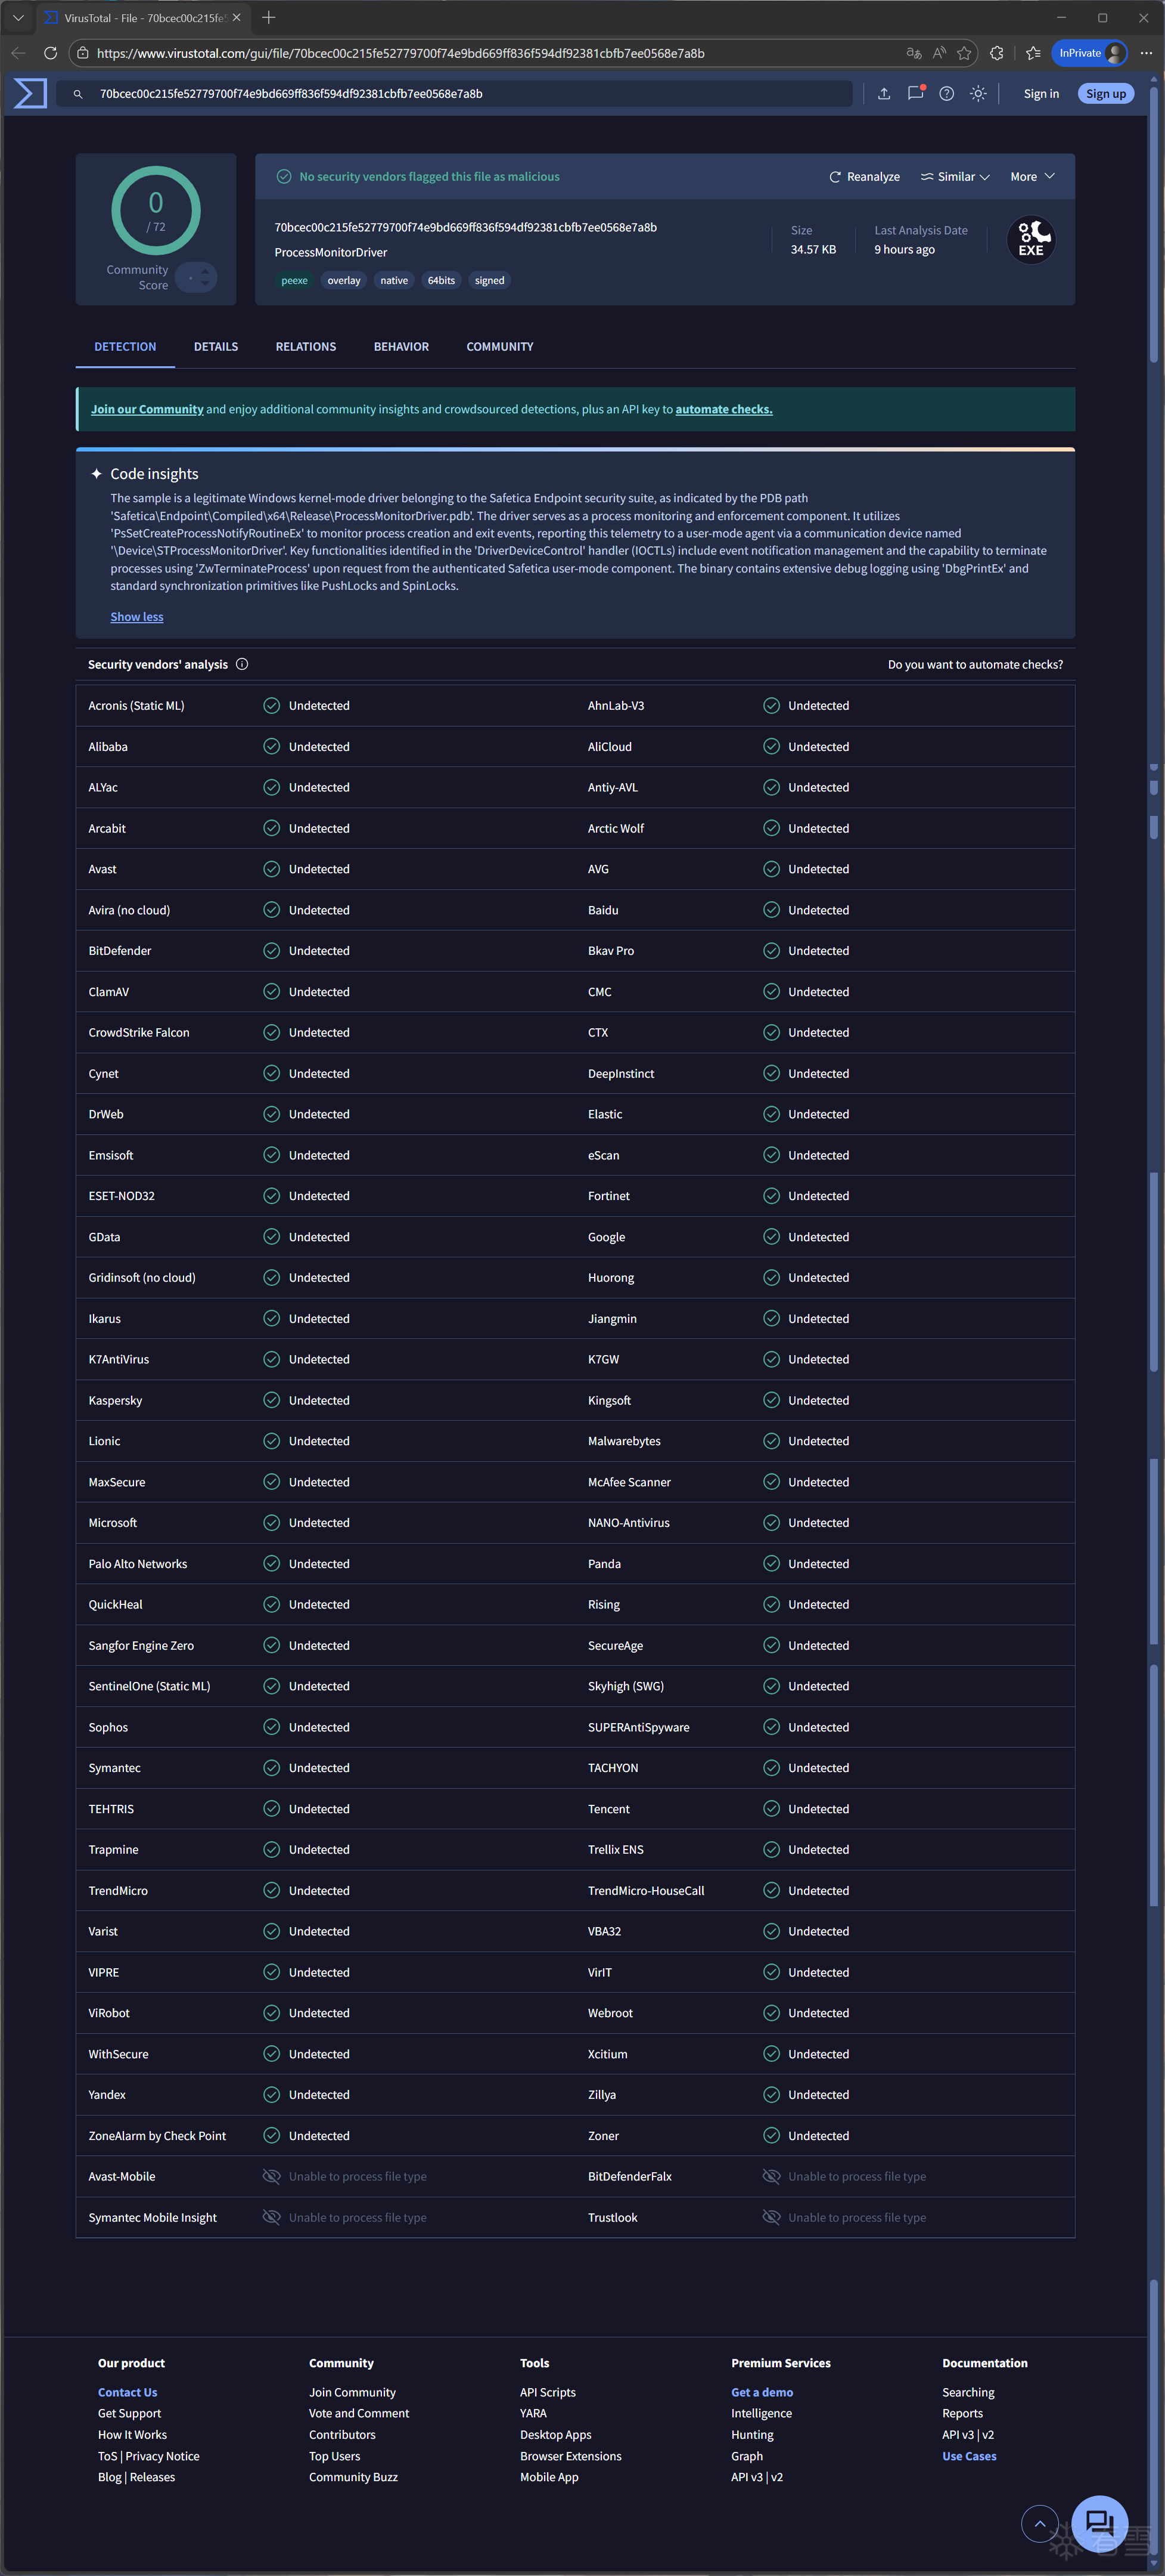This screenshot has width=1165, height=2576.
Task: Open the More dropdown menu
Action: pos(1032,177)
